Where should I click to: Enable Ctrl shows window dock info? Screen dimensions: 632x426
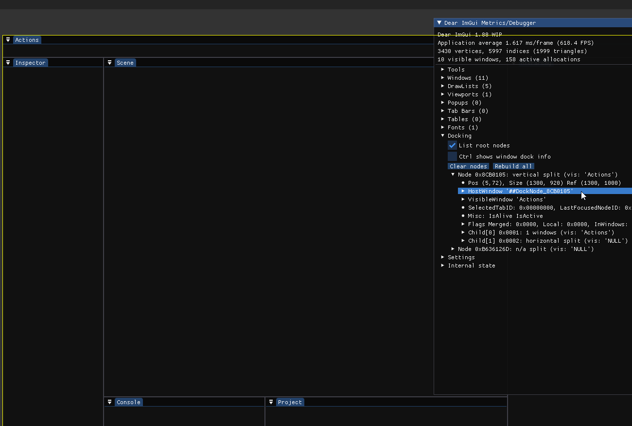tap(452, 156)
